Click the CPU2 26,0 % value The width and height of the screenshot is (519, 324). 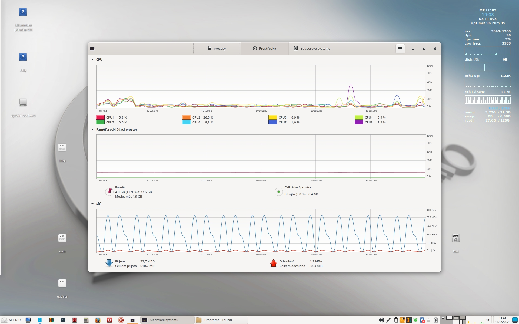(x=208, y=117)
